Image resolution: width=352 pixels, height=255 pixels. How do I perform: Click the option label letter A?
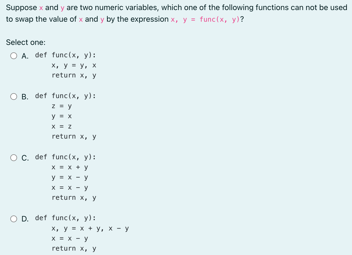click(x=25, y=55)
